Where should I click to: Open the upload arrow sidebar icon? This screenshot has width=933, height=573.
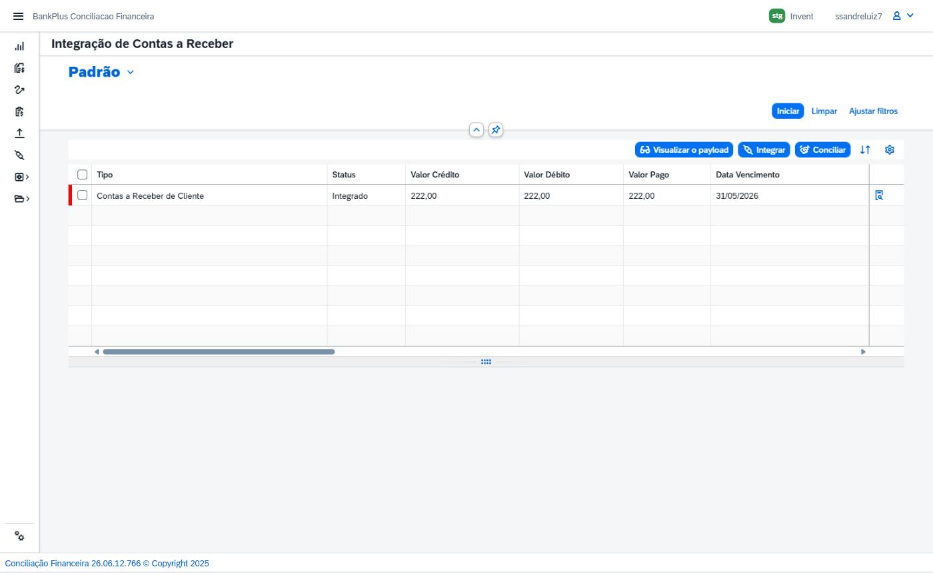(19, 133)
